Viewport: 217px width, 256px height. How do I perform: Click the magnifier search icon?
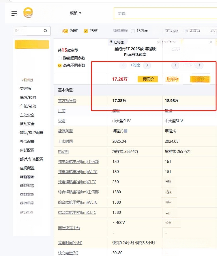(x=45, y=31)
